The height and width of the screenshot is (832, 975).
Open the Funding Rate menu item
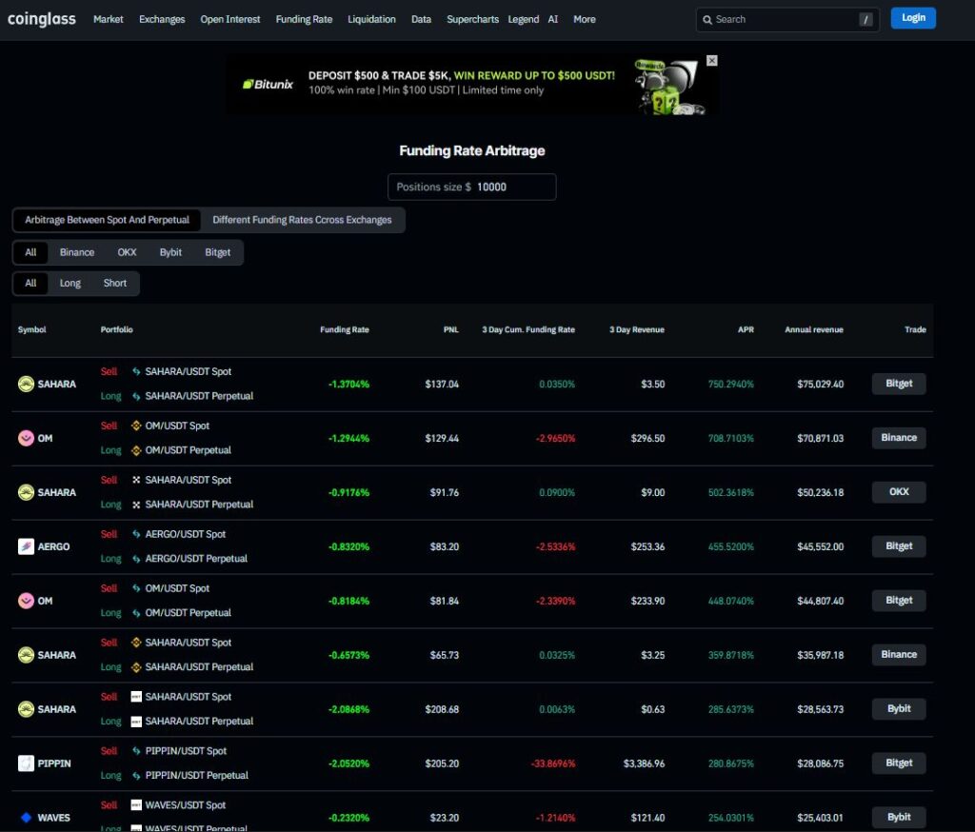click(304, 19)
